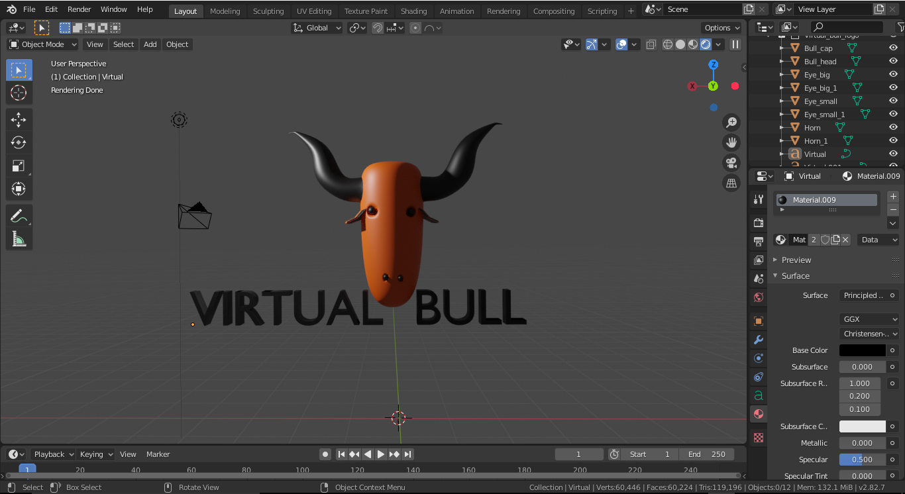Viewport: 905px width, 494px height.
Task: Expand the Bull_cap tree item
Action: [782, 48]
